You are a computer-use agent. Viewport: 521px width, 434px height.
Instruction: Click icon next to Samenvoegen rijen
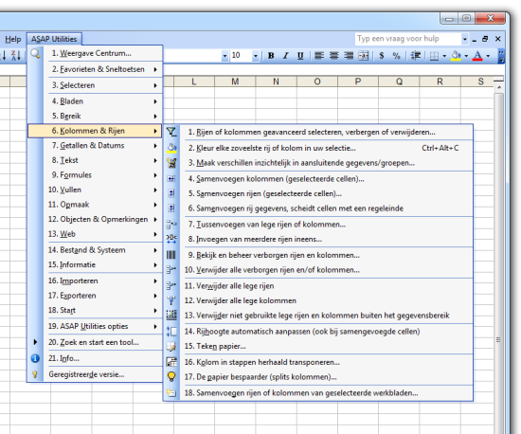click(x=171, y=193)
